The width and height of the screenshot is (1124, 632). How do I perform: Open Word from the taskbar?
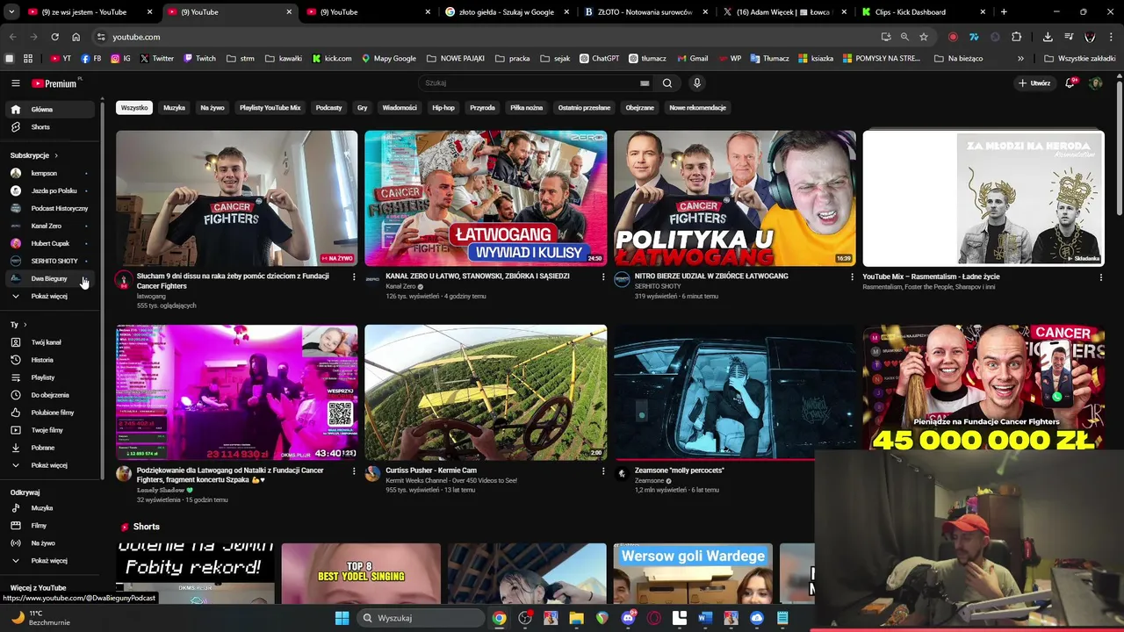pos(704,618)
